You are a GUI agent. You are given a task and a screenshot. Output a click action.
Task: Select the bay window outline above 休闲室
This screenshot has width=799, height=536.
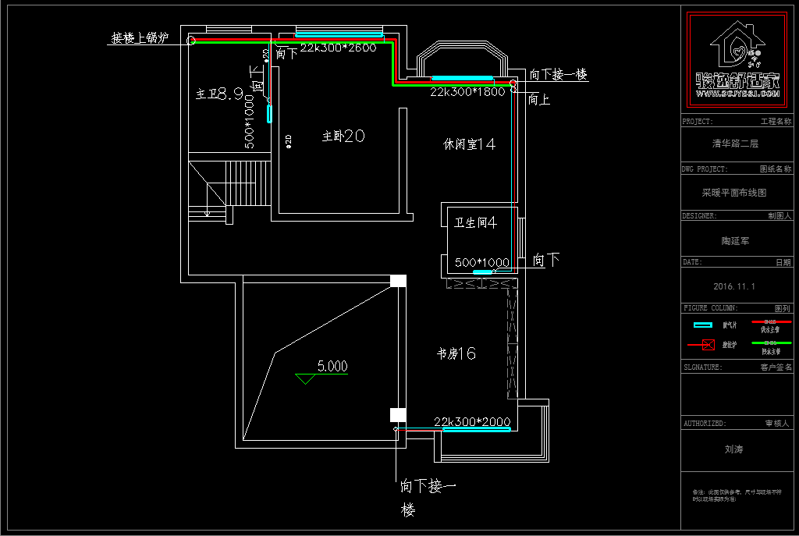pos(462,59)
